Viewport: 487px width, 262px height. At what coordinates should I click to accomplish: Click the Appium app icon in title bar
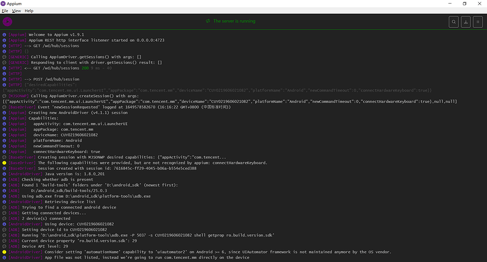click(3, 4)
